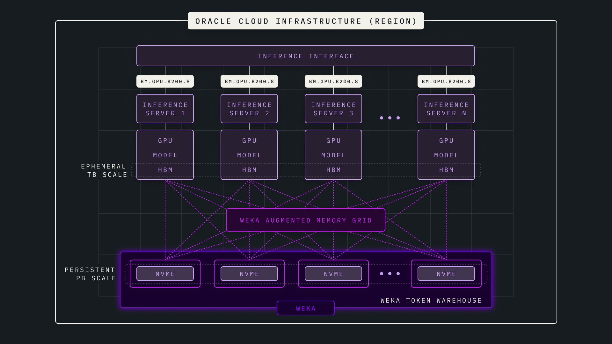Click MODEL label under Inference Server 3

tap(333, 155)
